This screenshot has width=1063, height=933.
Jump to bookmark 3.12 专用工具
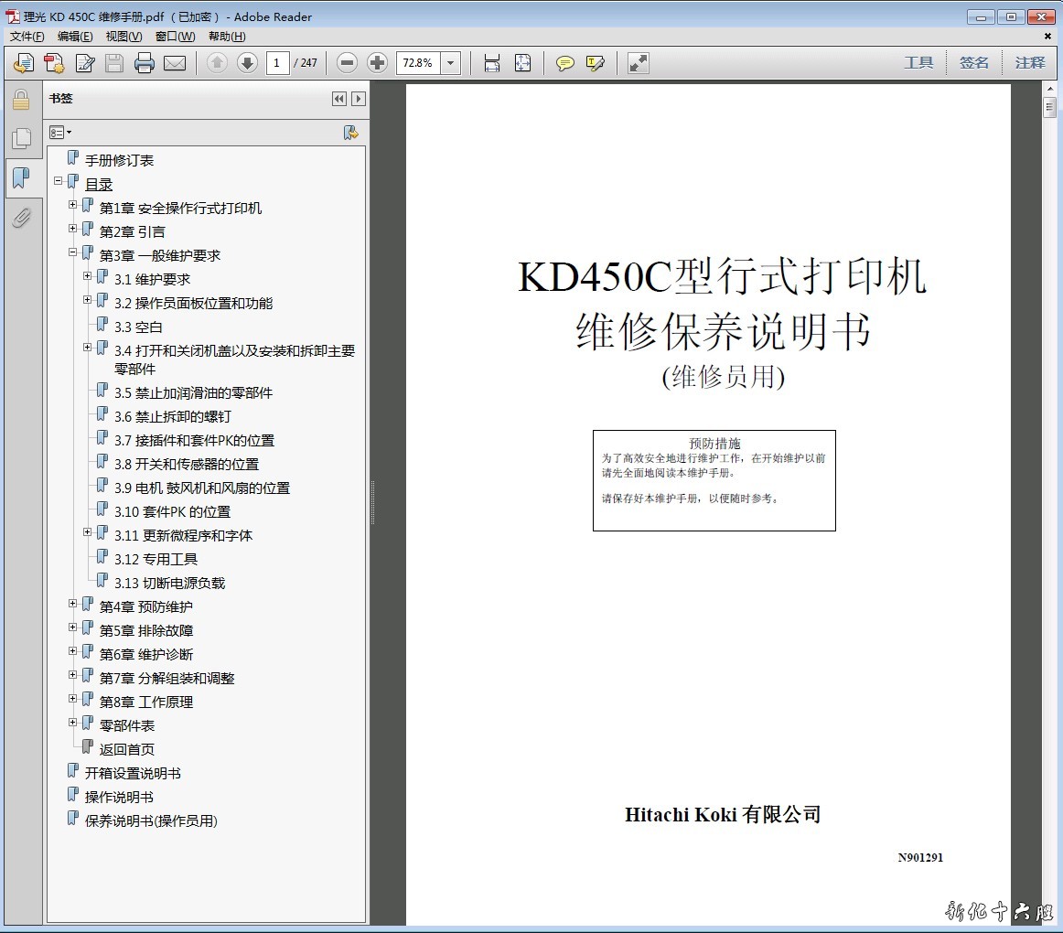coord(156,559)
